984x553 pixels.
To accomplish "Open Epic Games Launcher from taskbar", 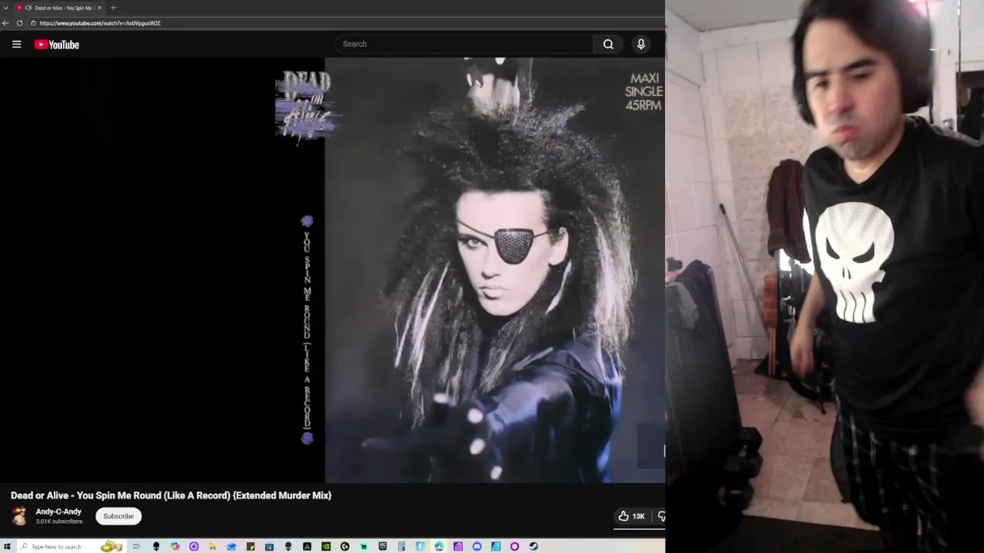I will pyautogui.click(x=382, y=546).
